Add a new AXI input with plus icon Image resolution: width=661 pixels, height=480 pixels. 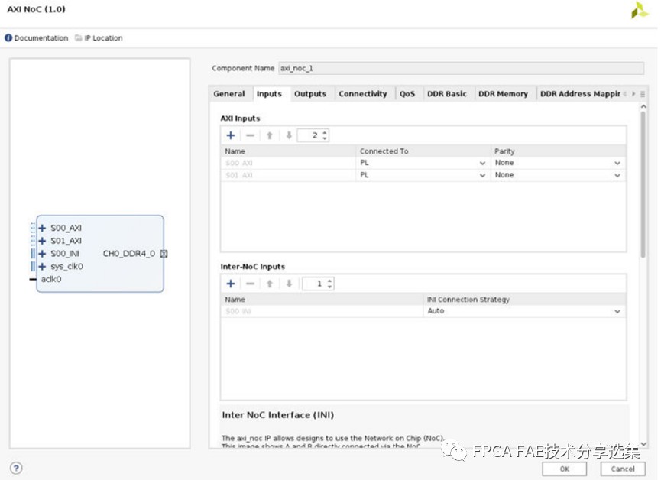coord(231,135)
